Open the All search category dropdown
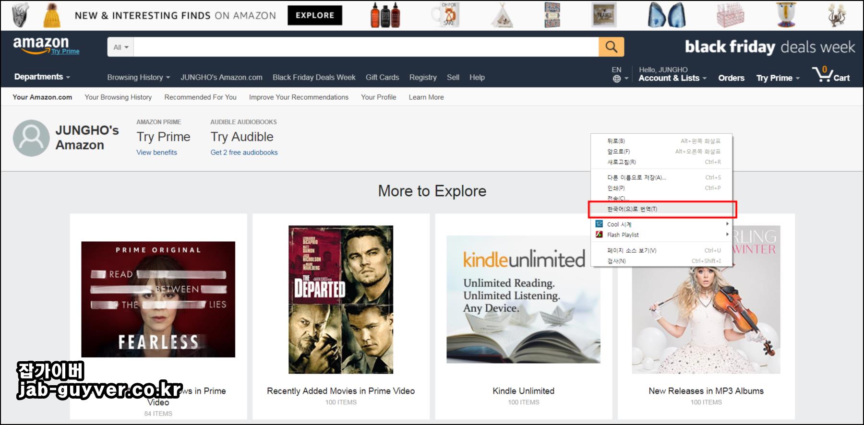Image resolution: width=864 pixels, height=425 pixels. click(120, 47)
